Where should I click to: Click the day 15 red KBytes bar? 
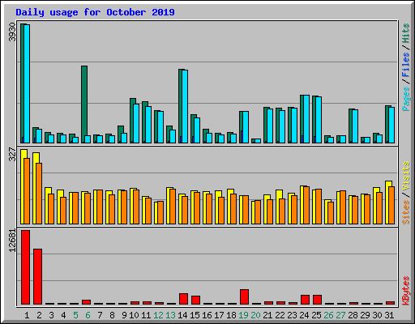pos(195,301)
